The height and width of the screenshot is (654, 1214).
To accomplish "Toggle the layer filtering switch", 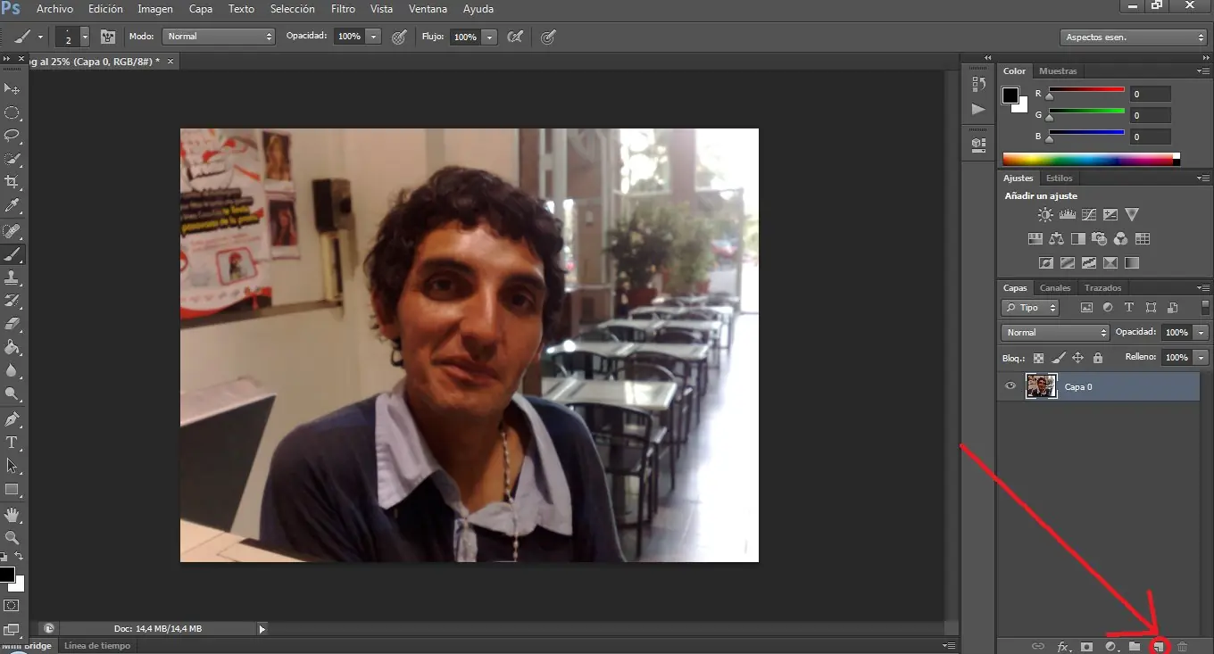I will 1206,307.
